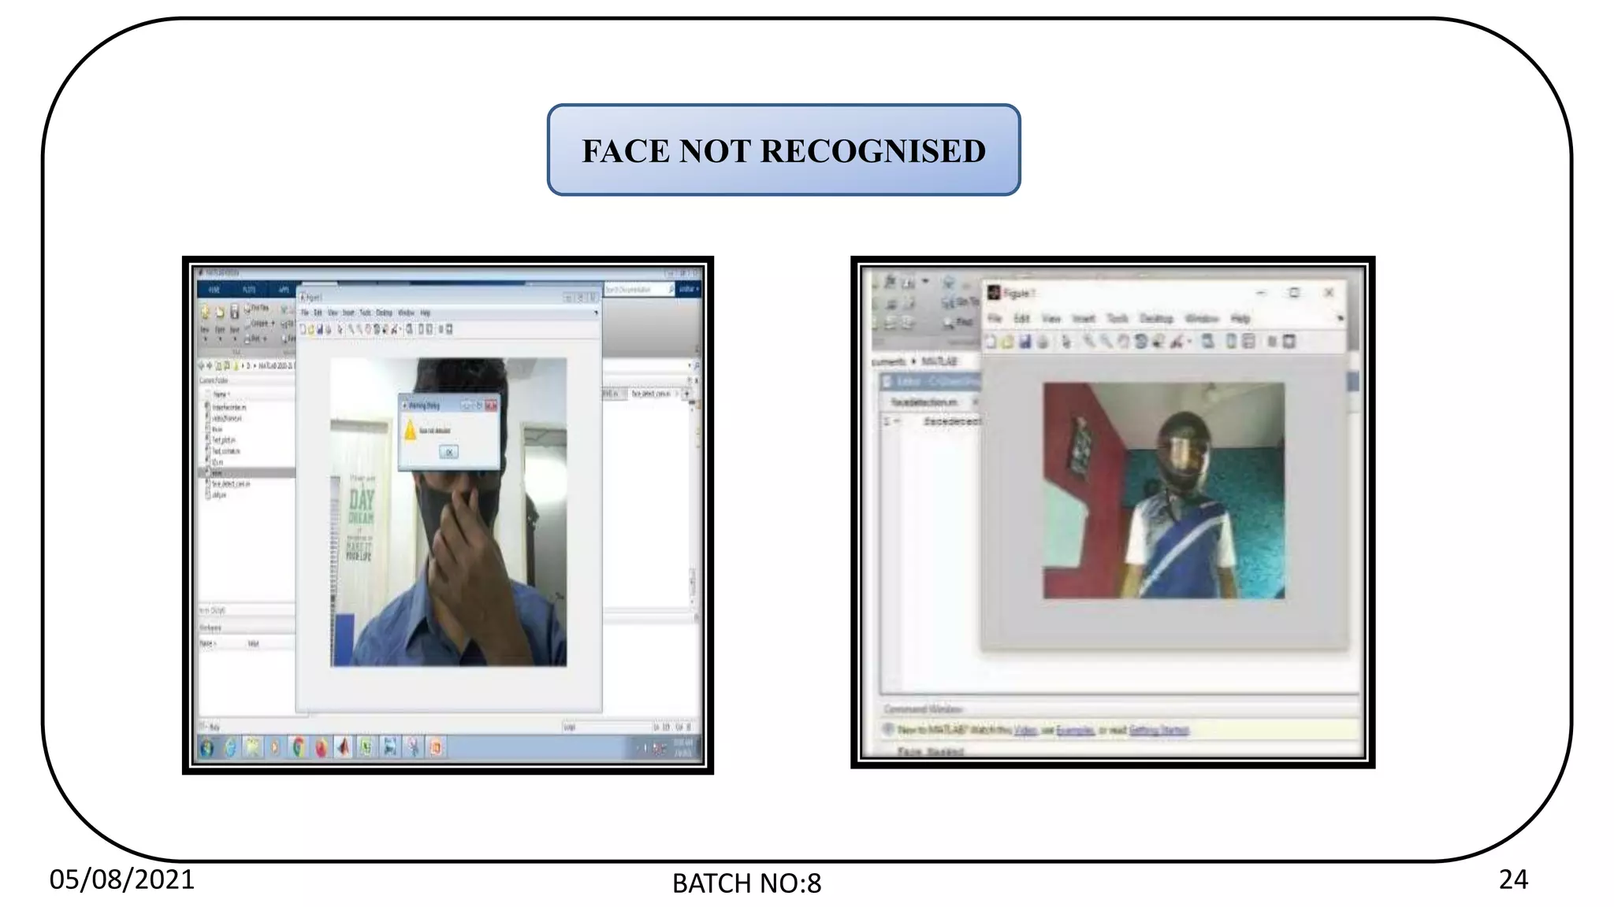Select Rotate 3D tool in right Figure 1 toolbar
Image resolution: width=1614 pixels, height=907 pixels.
1140,342
